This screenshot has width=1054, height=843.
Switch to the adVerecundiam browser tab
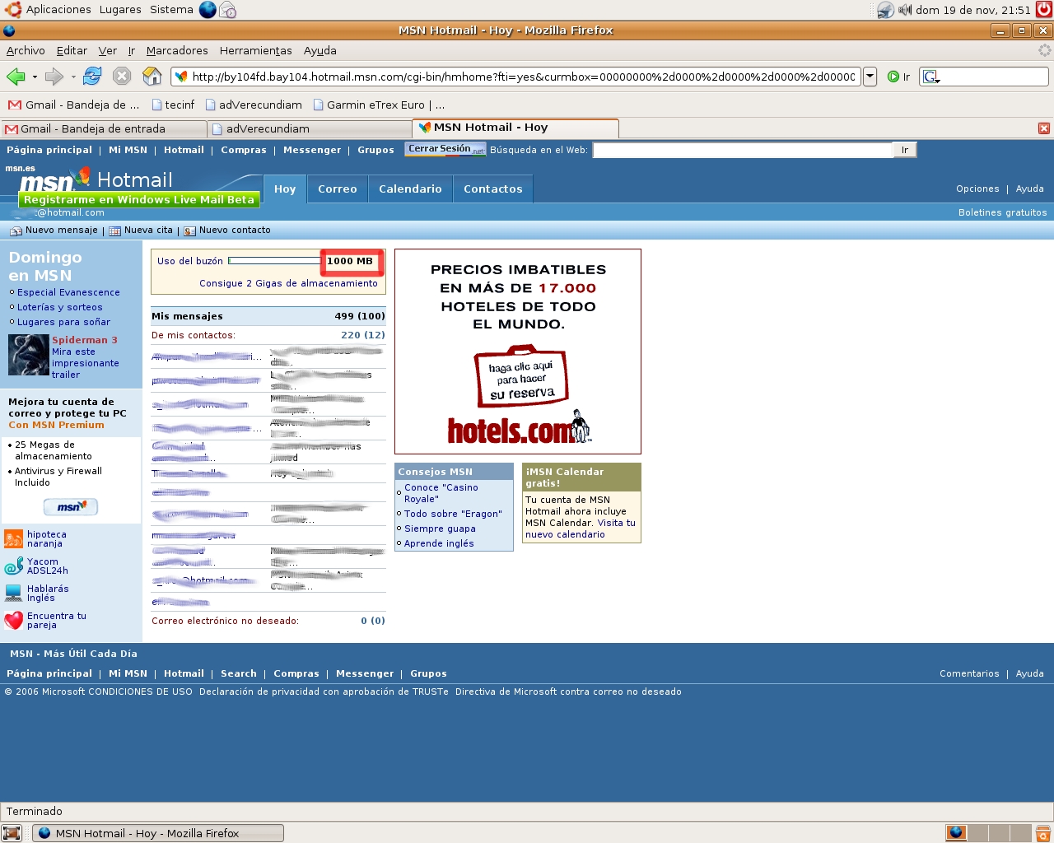(309, 129)
